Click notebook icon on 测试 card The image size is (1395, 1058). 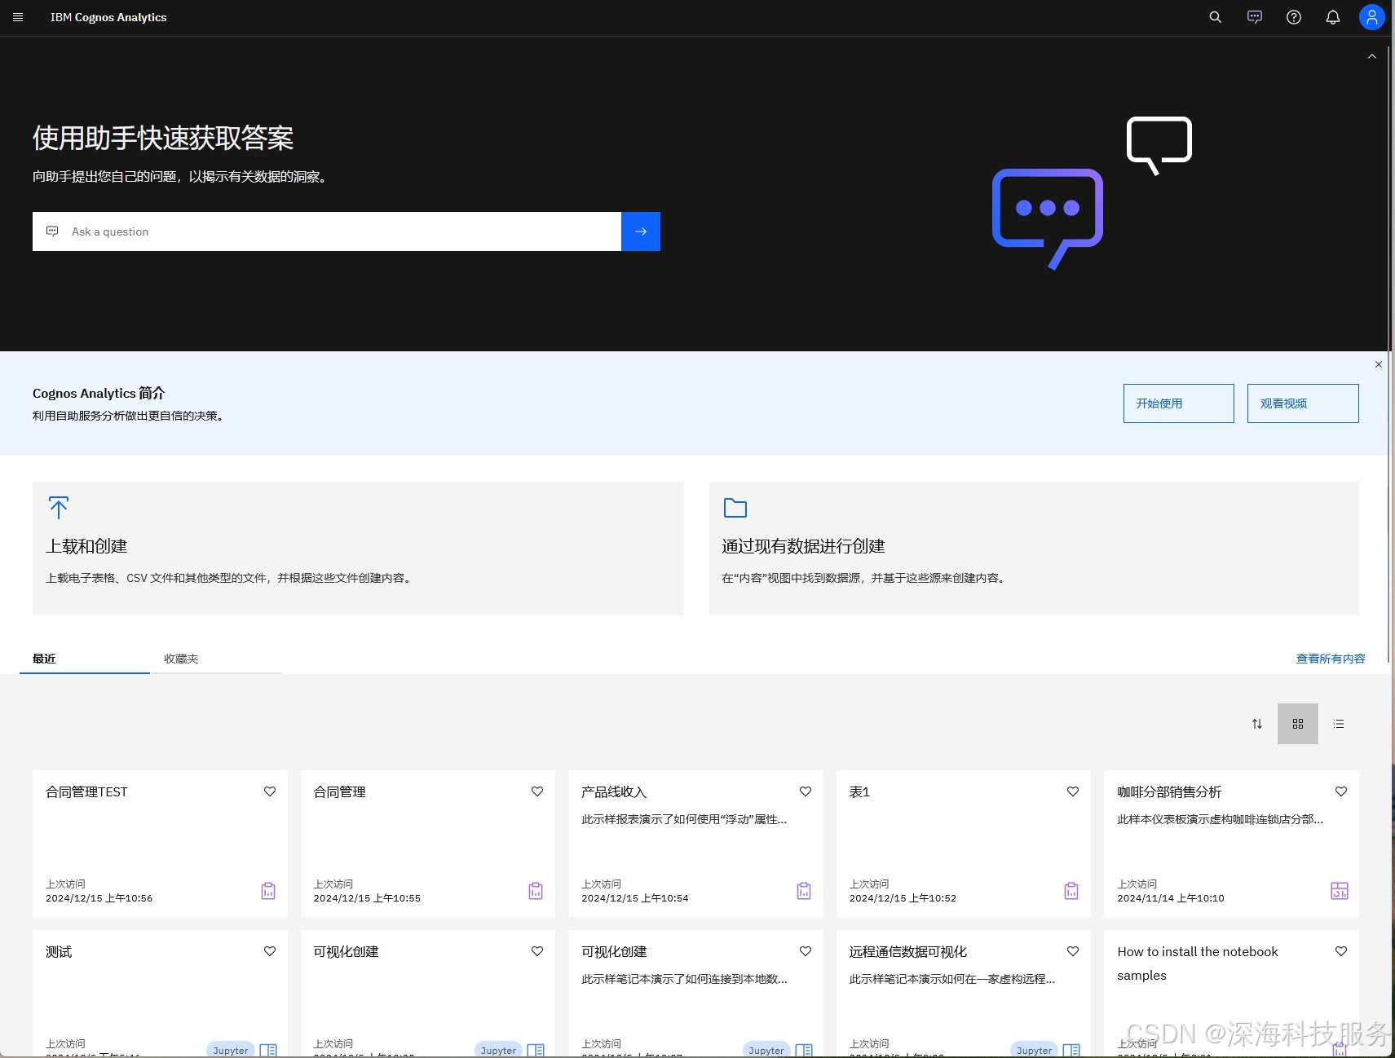click(x=268, y=1050)
